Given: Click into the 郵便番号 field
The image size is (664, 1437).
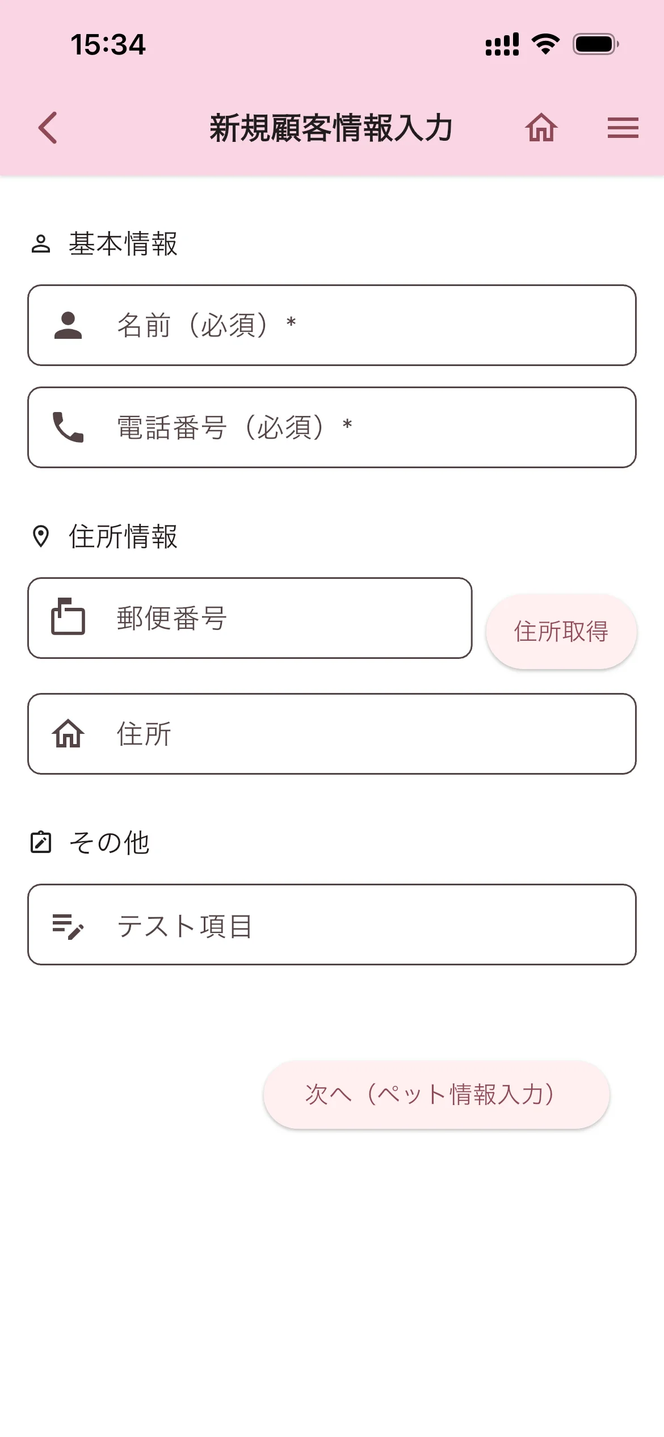Looking at the screenshot, I should (284, 618).
